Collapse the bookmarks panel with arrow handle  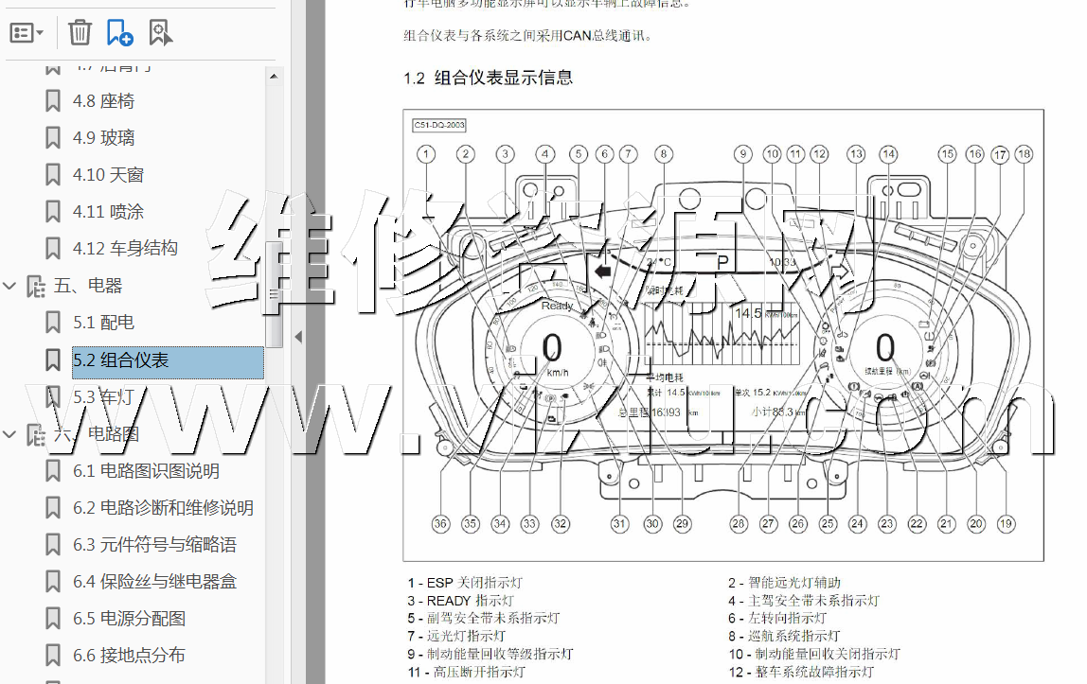tap(298, 336)
